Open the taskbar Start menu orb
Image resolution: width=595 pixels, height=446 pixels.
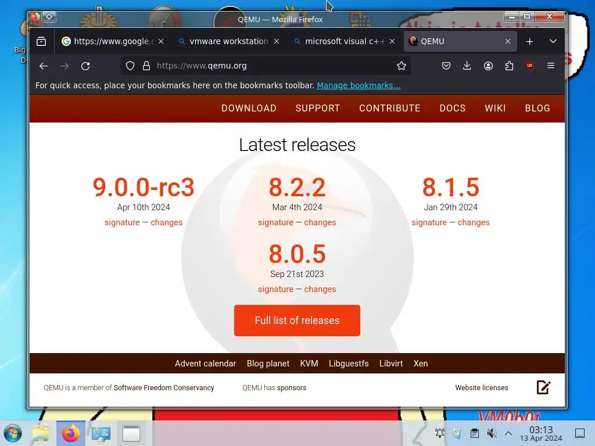(x=13, y=433)
